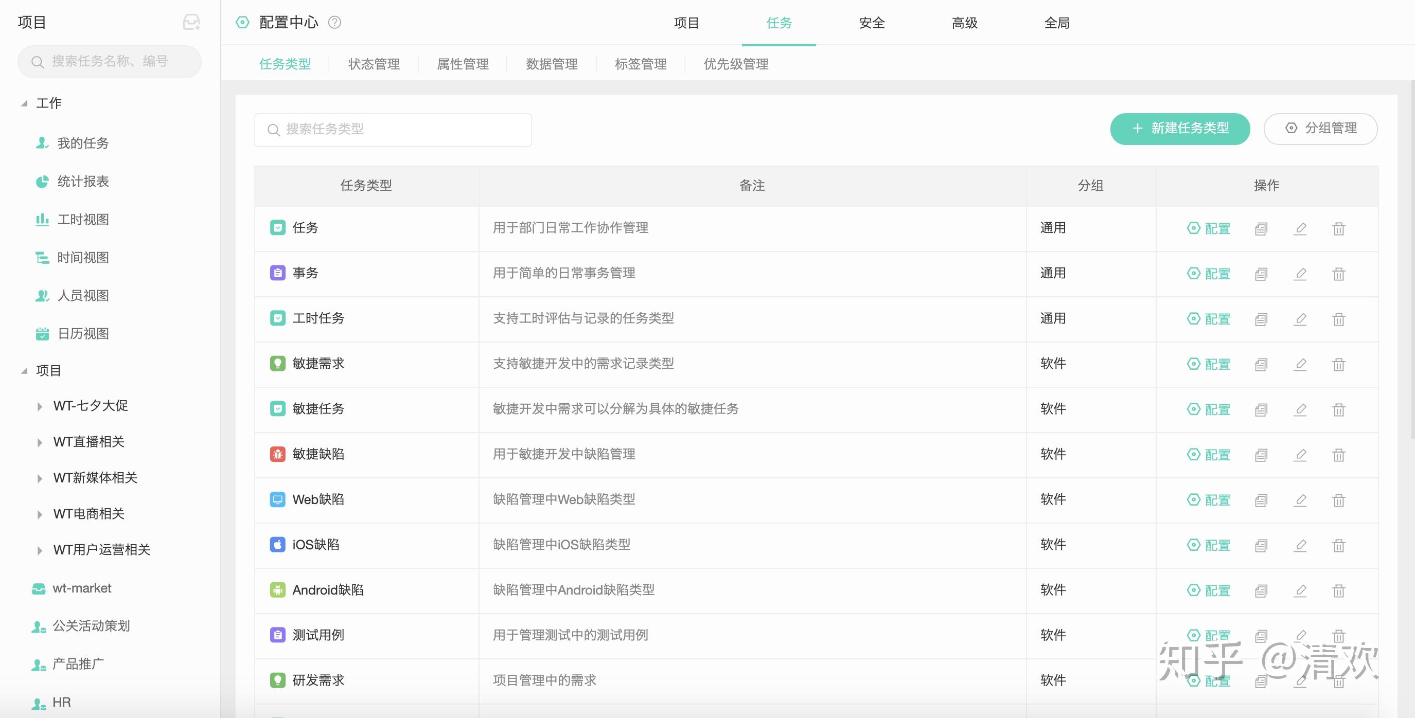Copy the 任务 type row

click(x=1261, y=228)
